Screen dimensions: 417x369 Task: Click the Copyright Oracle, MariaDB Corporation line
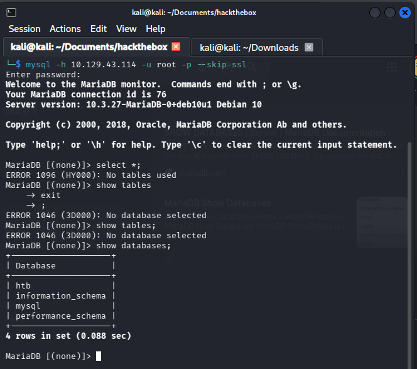coord(176,124)
